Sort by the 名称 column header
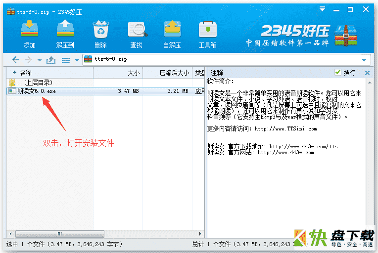This screenshot has width=378, height=253. click(x=50, y=73)
